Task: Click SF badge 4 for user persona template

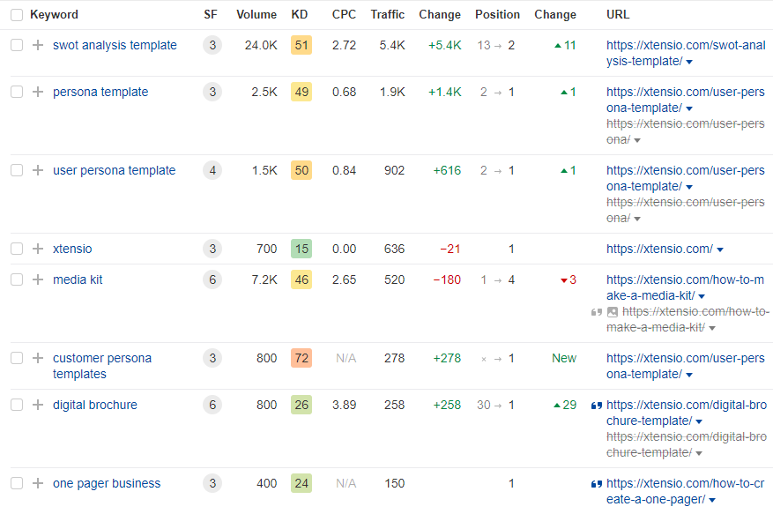Action: coord(212,171)
